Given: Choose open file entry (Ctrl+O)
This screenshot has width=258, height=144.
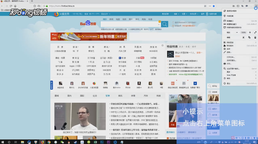Looking at the screenshot, I should point(240,57).
